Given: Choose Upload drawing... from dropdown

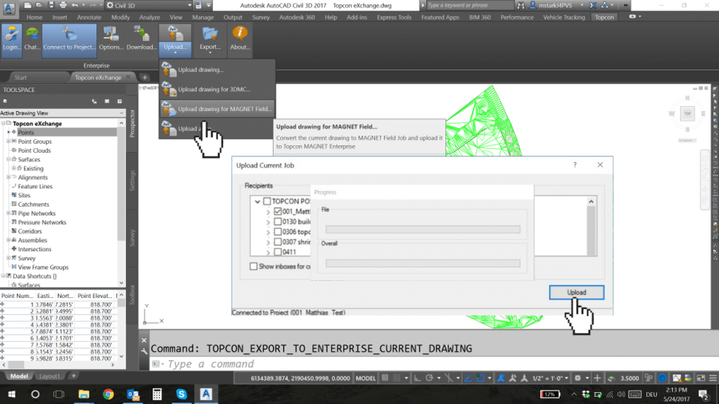Looking at the screenshot, I should (217, 70).
